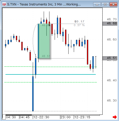Viewport: 119px width, 121px height.
Task: Click the window title text S.TXN Texas Instruments
Action: tap(44, 4)
